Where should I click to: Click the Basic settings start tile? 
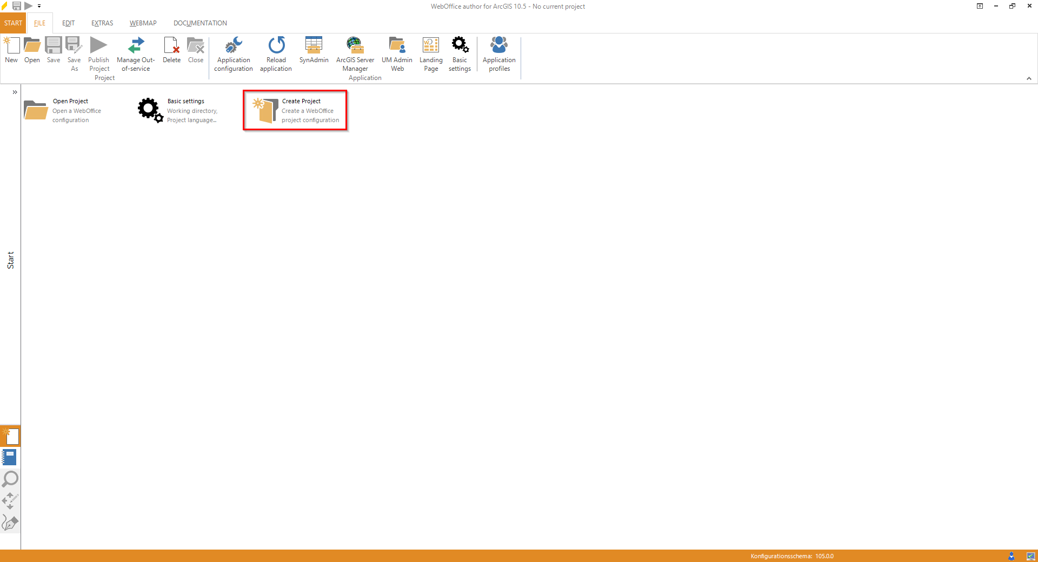[178, 110]
